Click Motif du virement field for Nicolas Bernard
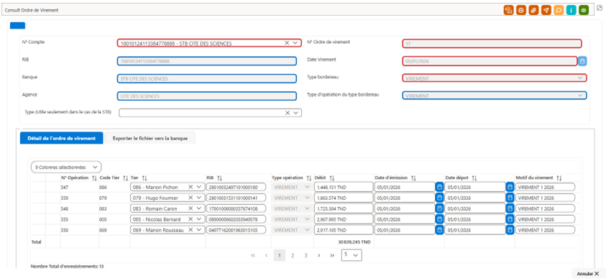 click(545, 219)
